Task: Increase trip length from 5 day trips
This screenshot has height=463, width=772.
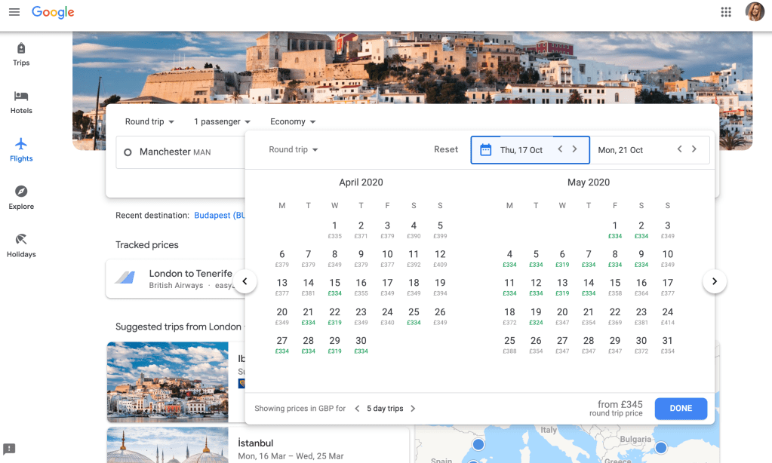Action: 413,409
